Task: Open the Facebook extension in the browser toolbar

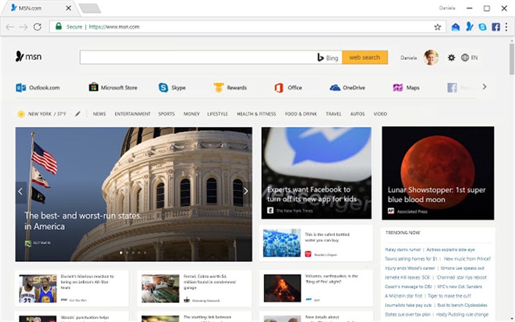Action: (496, 27)
